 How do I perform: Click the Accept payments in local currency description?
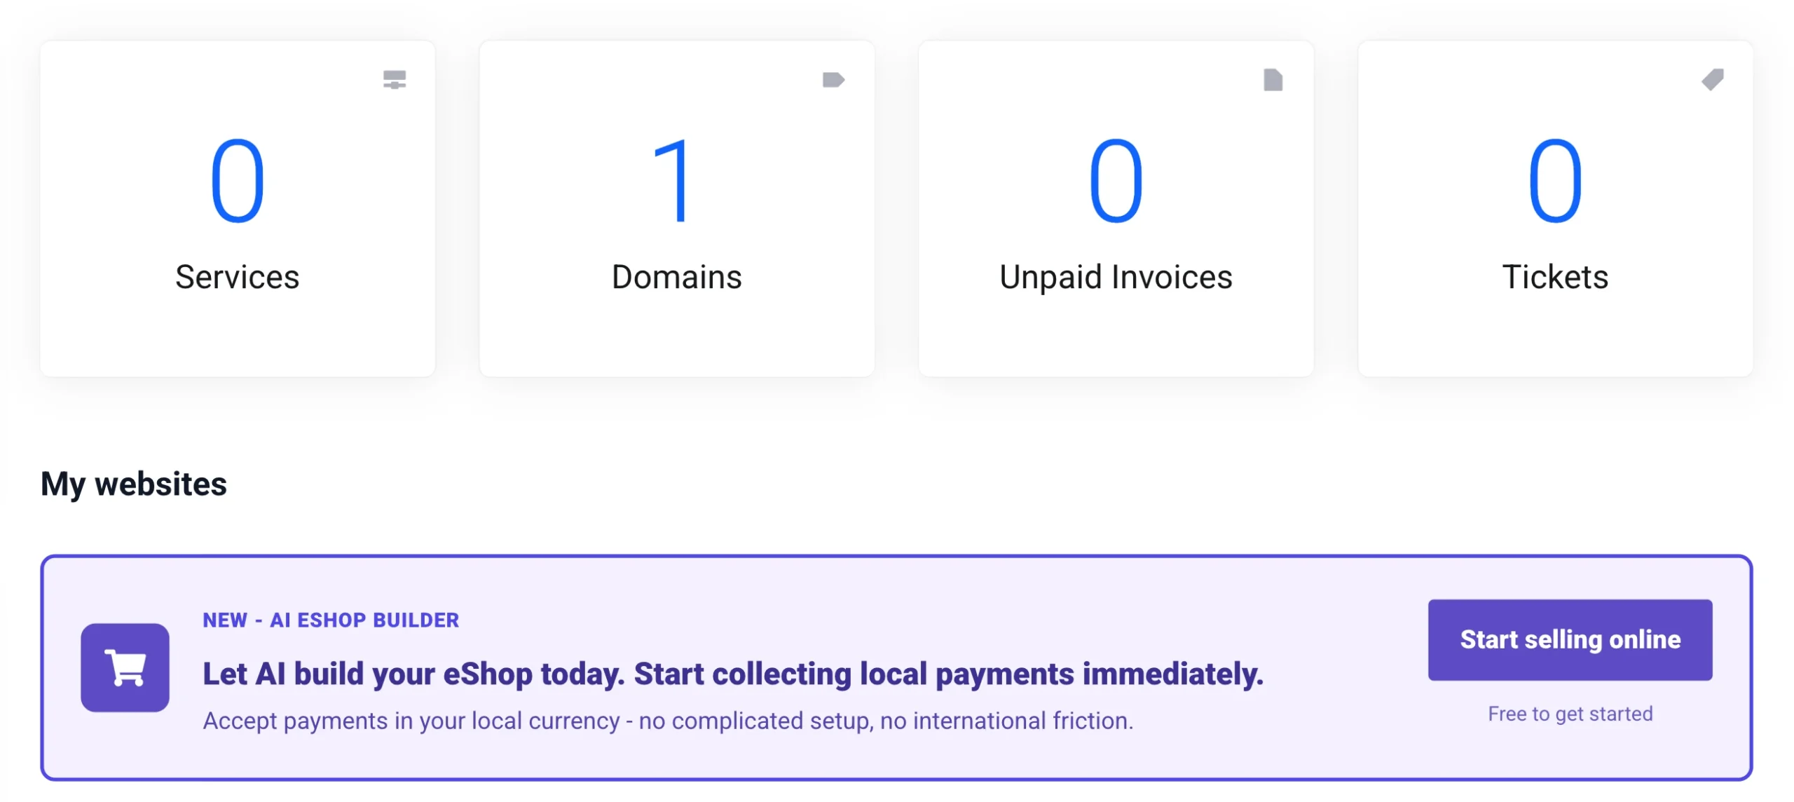click(668, 721)
